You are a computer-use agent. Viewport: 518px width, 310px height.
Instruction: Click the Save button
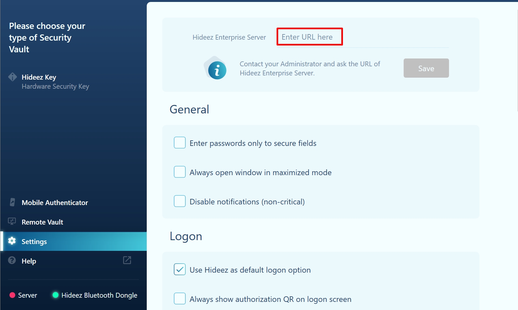pyautogui.click(x=426, y=68)
